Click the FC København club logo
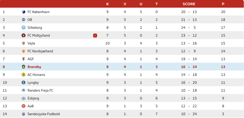 click(x=23, y=12)
